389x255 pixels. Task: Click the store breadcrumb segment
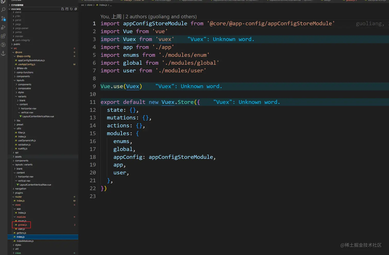pos(90,5)
